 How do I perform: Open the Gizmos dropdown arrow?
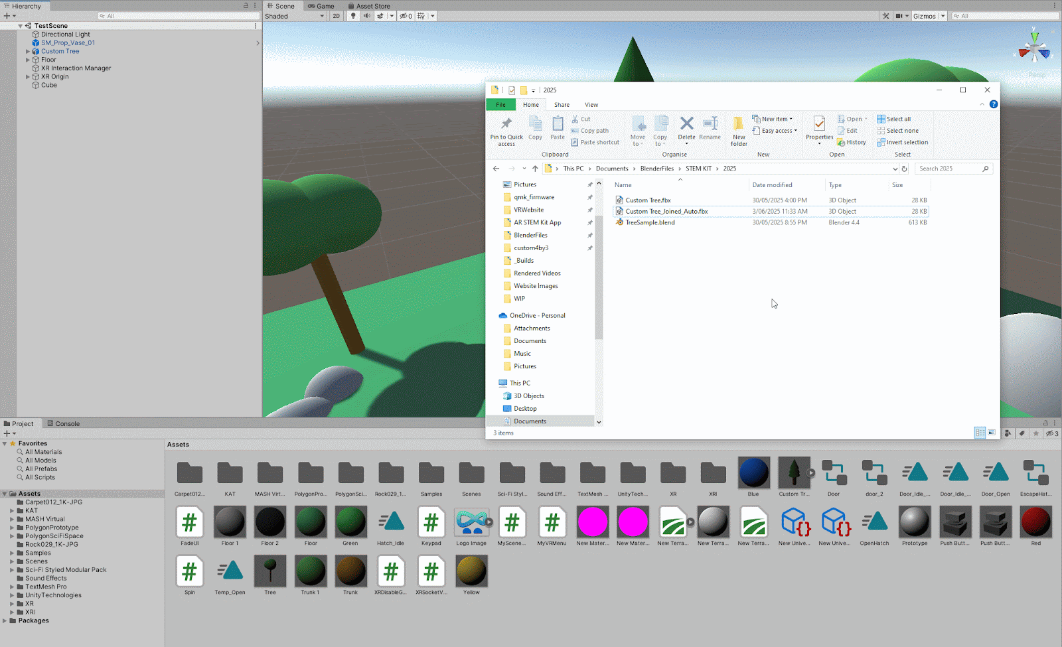pyautogui.click(x=943, y=16)
